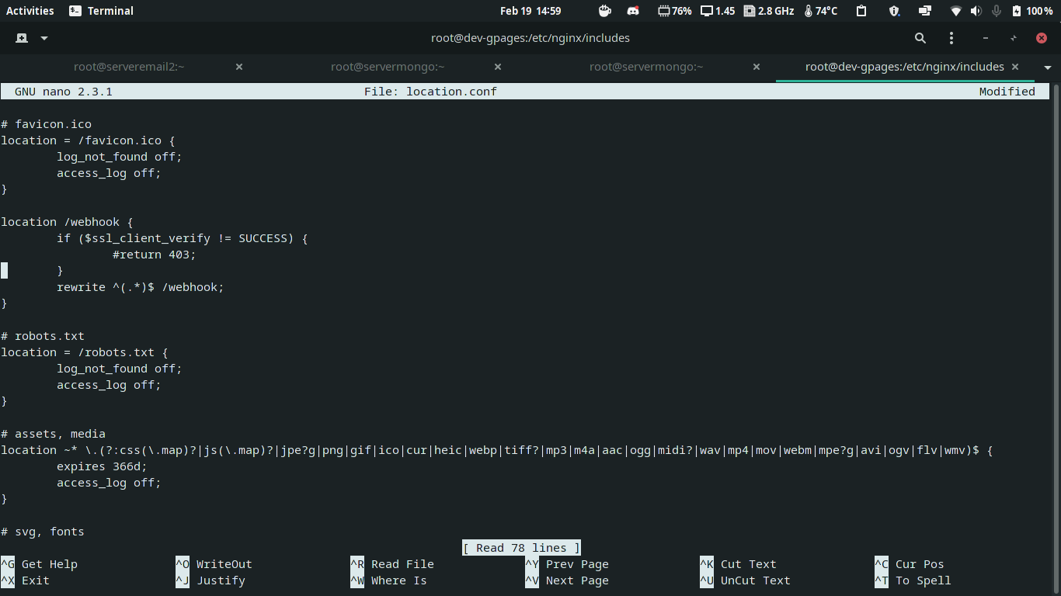Open the new terminal tab button
The width and height of the screenshot is (1061, 596).
point(22,38)
